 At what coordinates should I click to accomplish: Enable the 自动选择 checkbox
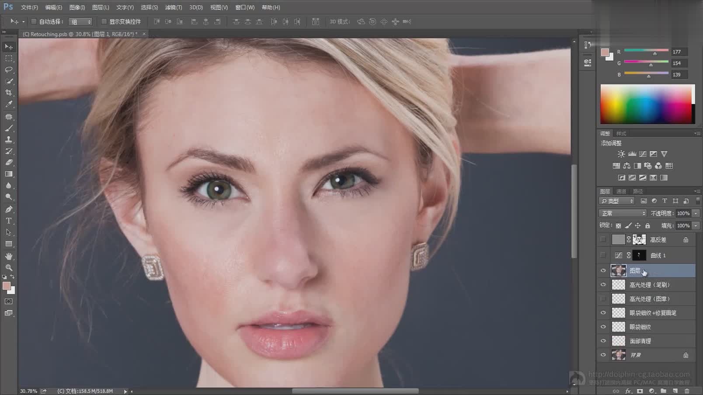point(34,21)
